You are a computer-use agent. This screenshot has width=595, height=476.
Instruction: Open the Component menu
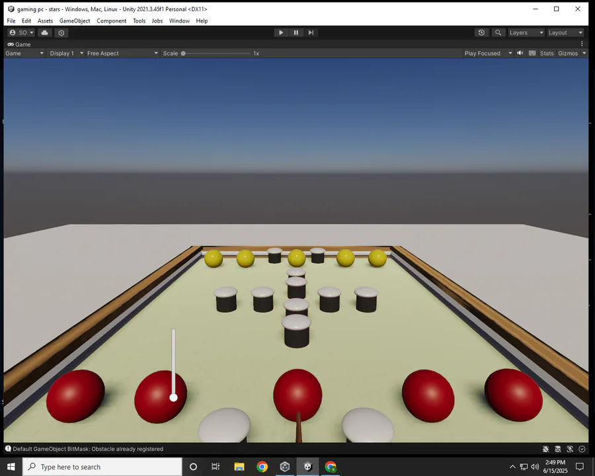tap(112, 21)
